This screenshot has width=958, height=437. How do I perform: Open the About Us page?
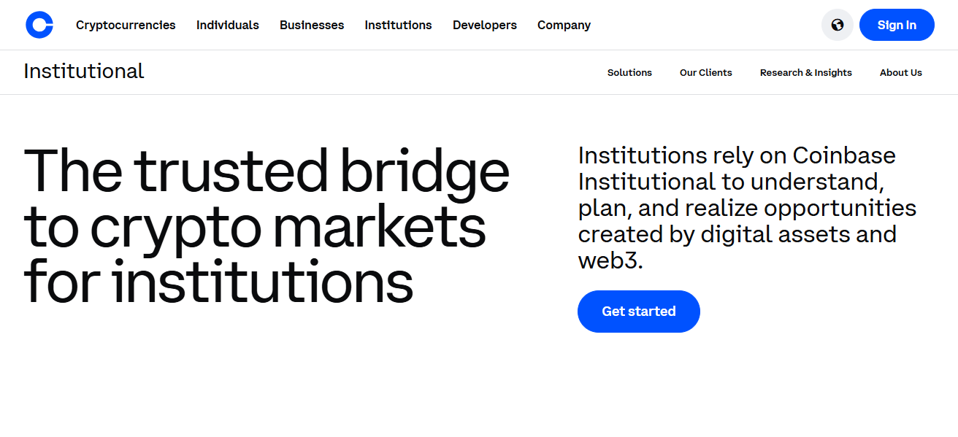tap(900, 72)
